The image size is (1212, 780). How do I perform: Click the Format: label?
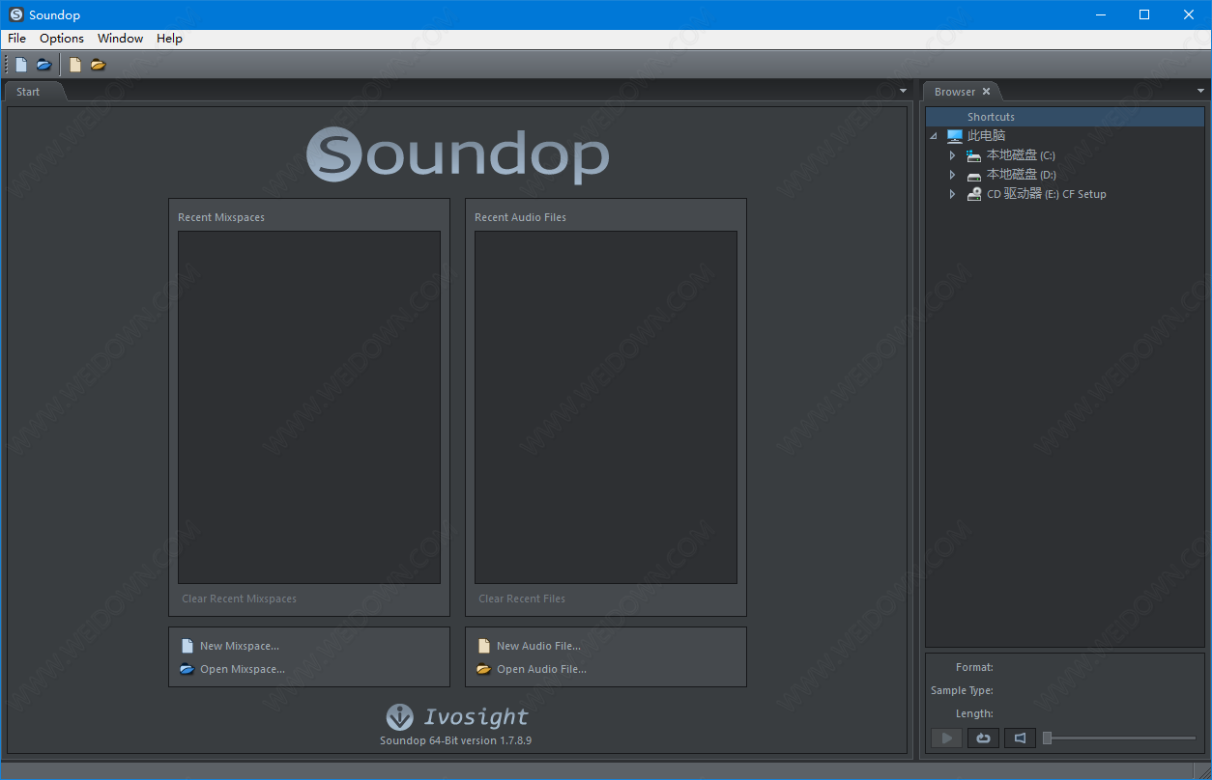coord(974,667)
